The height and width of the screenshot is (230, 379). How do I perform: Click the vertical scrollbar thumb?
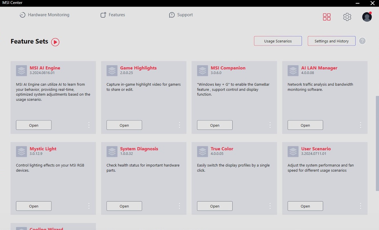click(x=377, y=143)
